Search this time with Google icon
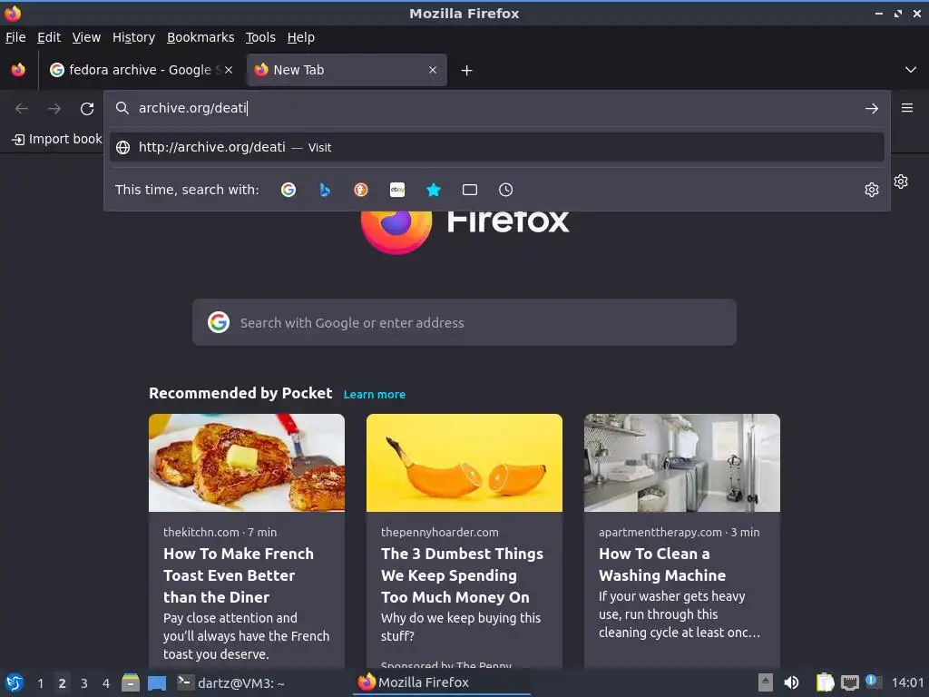This screenshot has width=929, height=697. pos(288,190)
